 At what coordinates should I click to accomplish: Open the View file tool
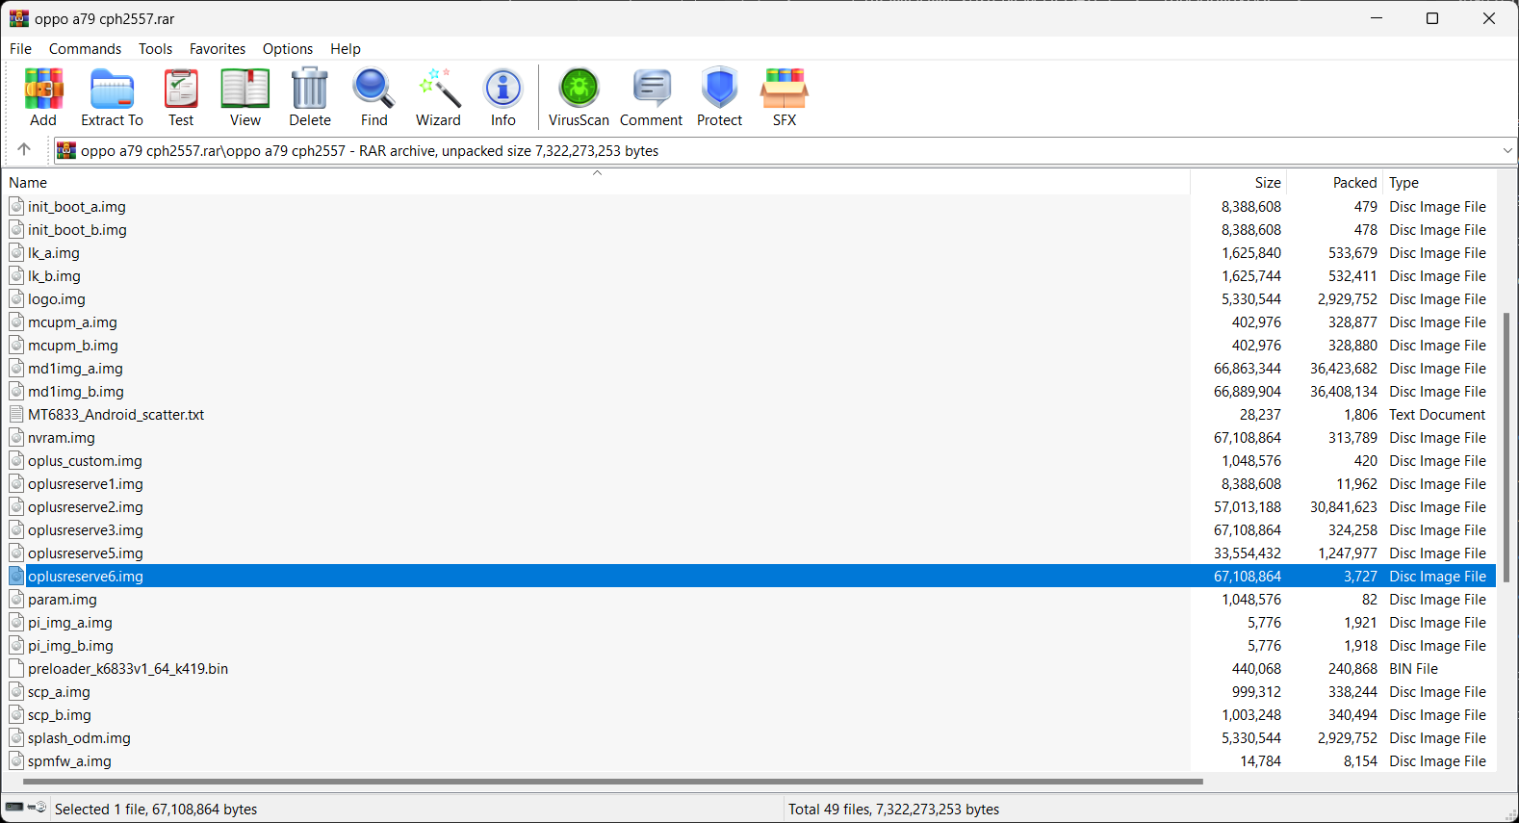coord(245,97)
